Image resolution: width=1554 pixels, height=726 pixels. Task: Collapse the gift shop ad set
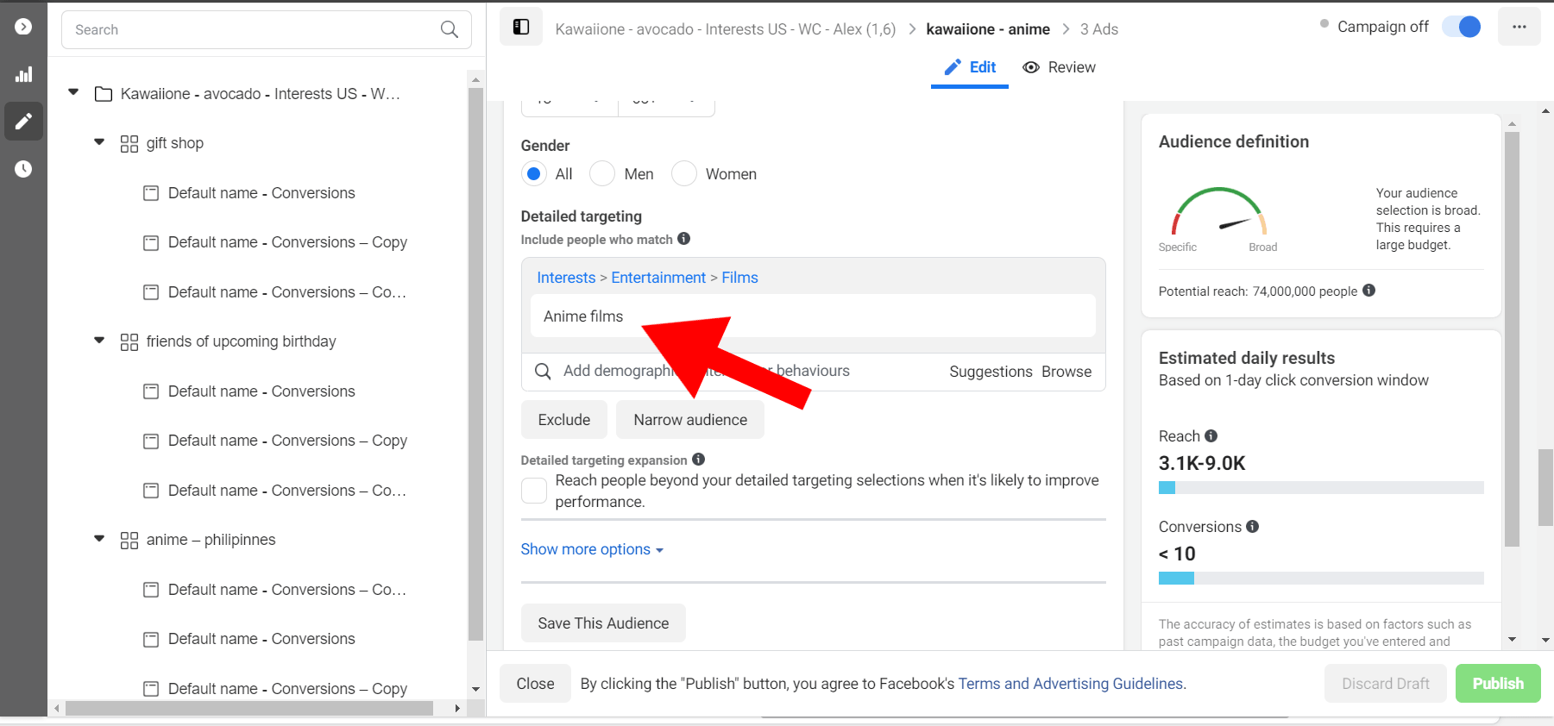tap(99, 142)
